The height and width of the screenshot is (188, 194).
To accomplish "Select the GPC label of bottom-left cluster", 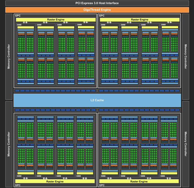I will 18,185.
